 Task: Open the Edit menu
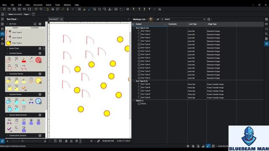point(20,5)
